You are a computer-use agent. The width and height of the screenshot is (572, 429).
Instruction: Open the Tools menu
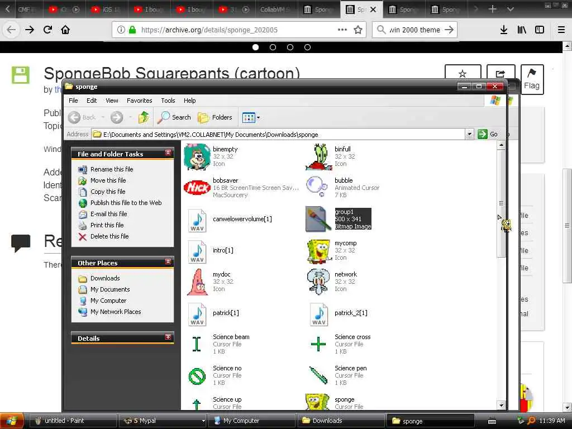point(168,101)
